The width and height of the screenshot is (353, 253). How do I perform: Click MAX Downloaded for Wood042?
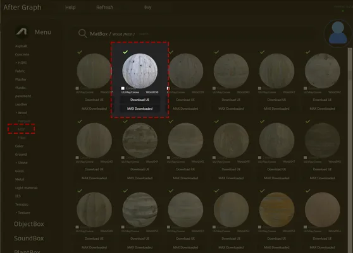(x=322, y=109)
